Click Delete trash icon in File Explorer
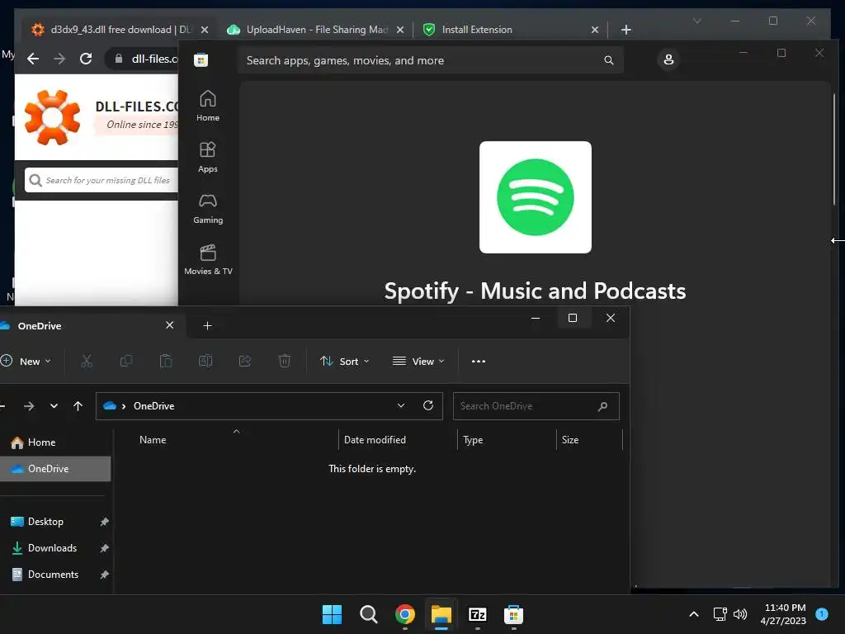 tap(285, 362)
